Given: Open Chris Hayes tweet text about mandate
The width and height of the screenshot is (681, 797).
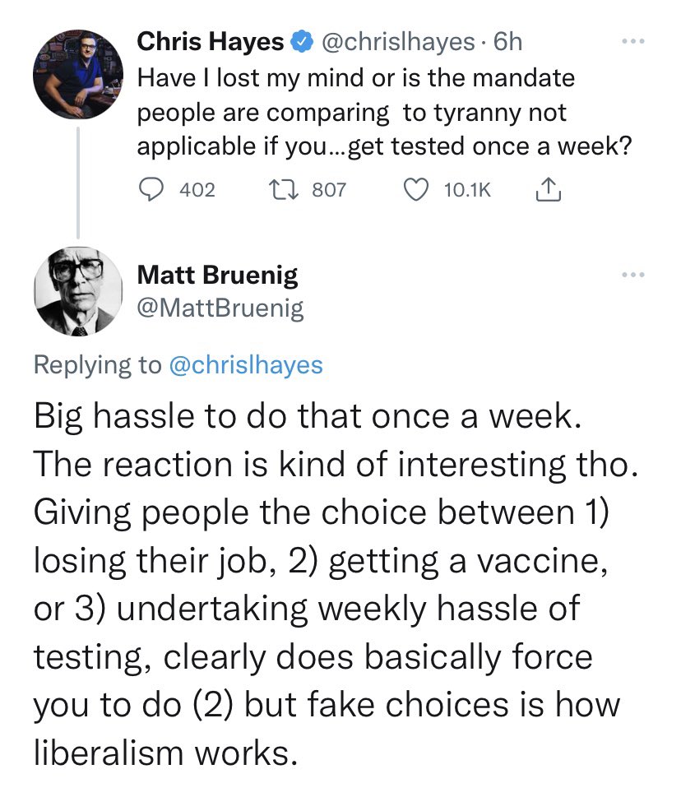Looking at the screenshot, I should coord(384,113).
